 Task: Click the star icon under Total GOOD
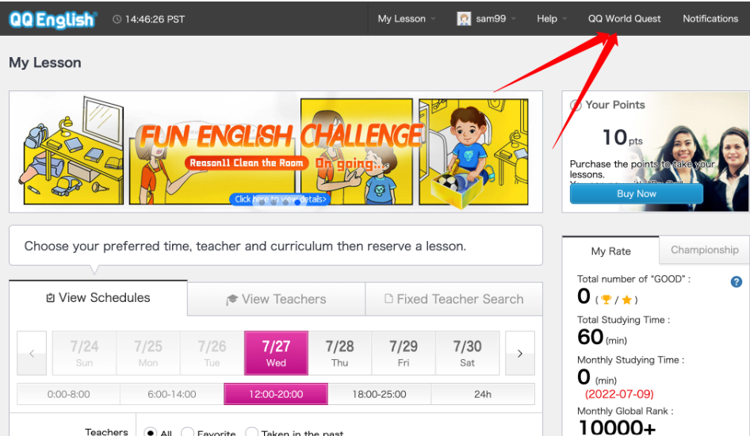626,300
